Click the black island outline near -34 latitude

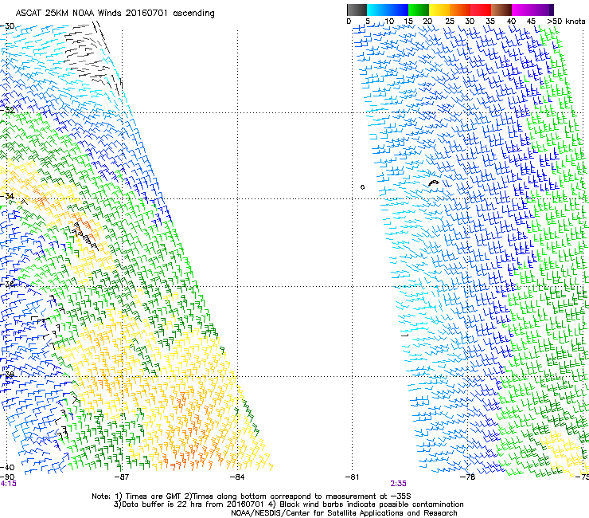[x=434, y=182]
